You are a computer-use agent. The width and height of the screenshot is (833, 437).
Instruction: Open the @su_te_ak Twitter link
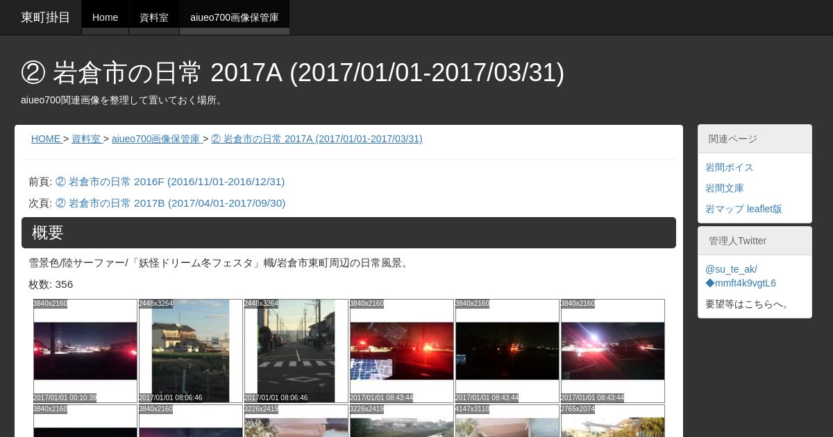731,269
